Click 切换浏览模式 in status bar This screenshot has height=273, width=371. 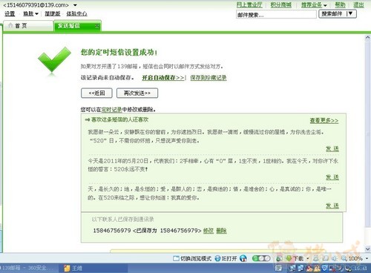tap(192, 259)
